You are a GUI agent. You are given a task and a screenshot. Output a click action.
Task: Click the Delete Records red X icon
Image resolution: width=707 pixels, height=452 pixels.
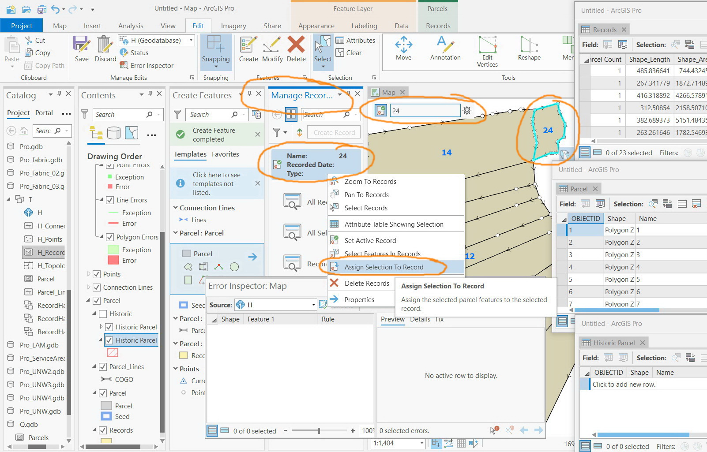(x=335, y=283)
